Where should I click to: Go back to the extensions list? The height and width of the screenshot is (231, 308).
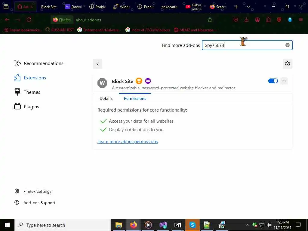[x=97, y=64]
